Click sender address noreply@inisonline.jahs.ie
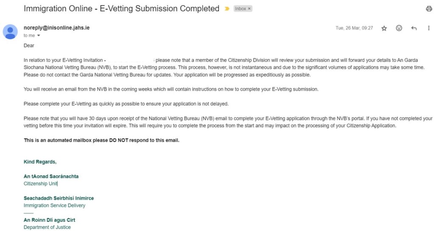The height and width of the screenshot is (232, 434). [x=56, y=28]
